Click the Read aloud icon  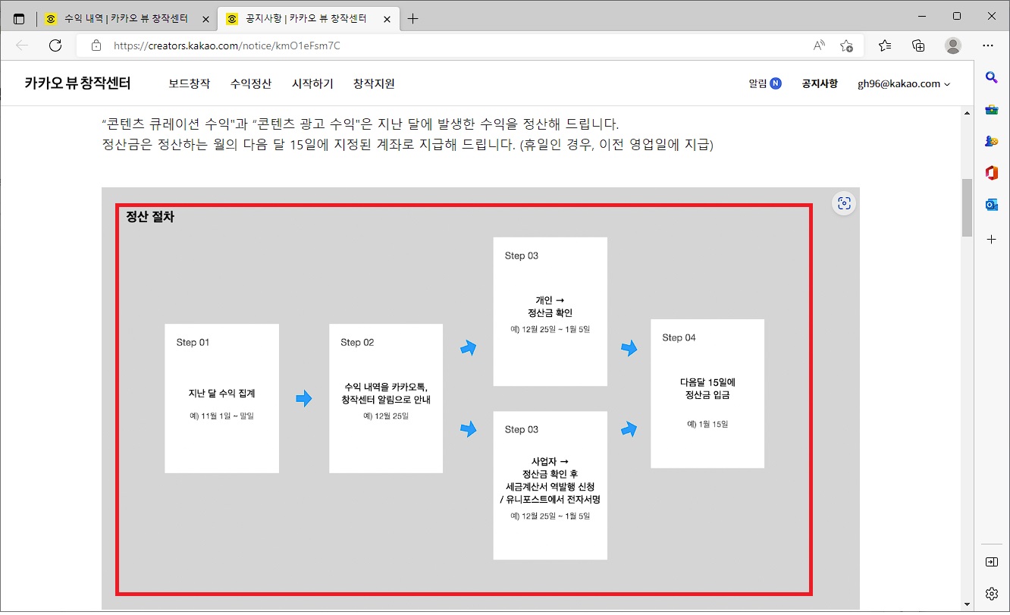[x=819, y=45]
